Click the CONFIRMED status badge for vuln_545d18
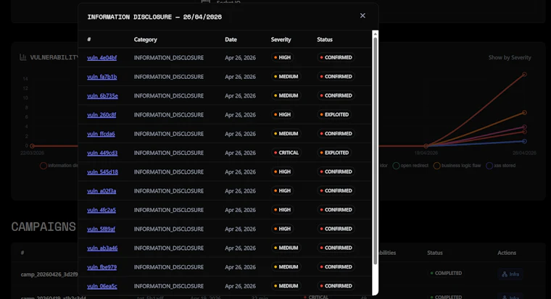This screenshot has height=299, width=551. [x=336, y=172]
